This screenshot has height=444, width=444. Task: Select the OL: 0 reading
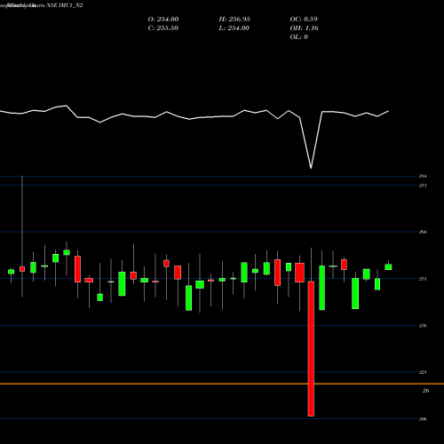coord(299,37)
